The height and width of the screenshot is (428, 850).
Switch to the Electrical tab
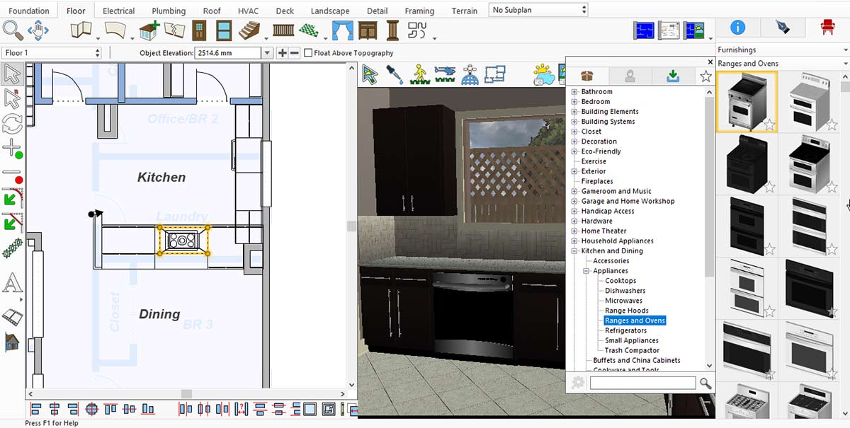coord(118,11)
